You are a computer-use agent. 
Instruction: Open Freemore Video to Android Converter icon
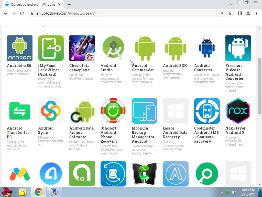tap(238, 48)
